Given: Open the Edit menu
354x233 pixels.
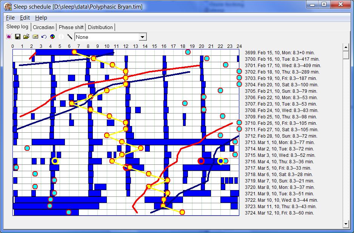Looking at the screenshot, I should [25, 18].
